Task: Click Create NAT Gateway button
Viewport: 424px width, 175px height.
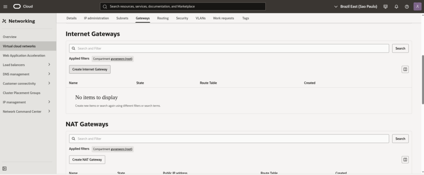Action: coord(87,160)
